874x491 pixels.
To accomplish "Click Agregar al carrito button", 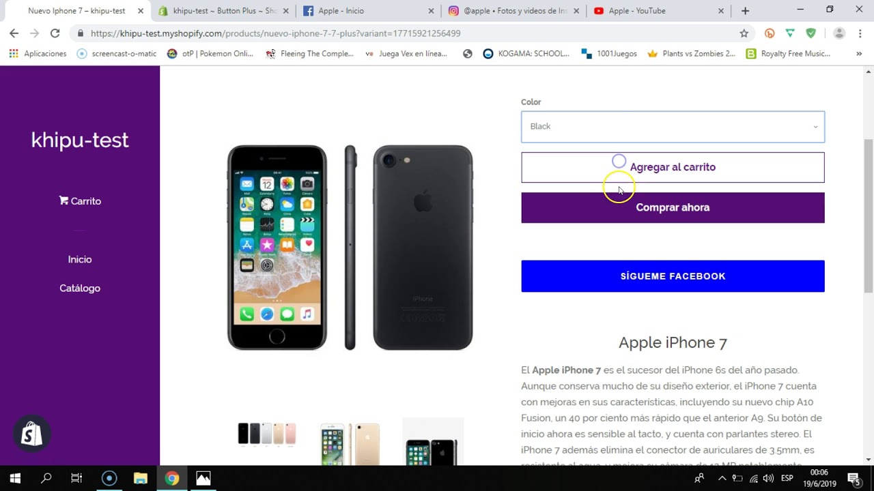I will [x=673, y=167].
